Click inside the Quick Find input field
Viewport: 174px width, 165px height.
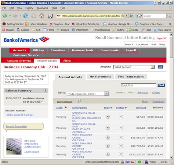(138, 85)
